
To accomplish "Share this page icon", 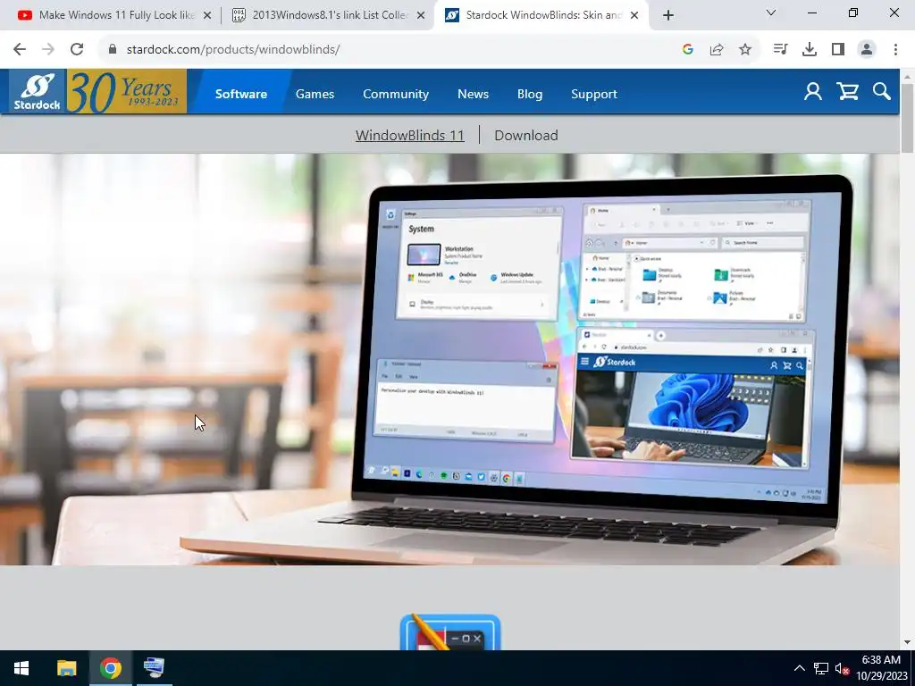I will (x=717, y=50).
